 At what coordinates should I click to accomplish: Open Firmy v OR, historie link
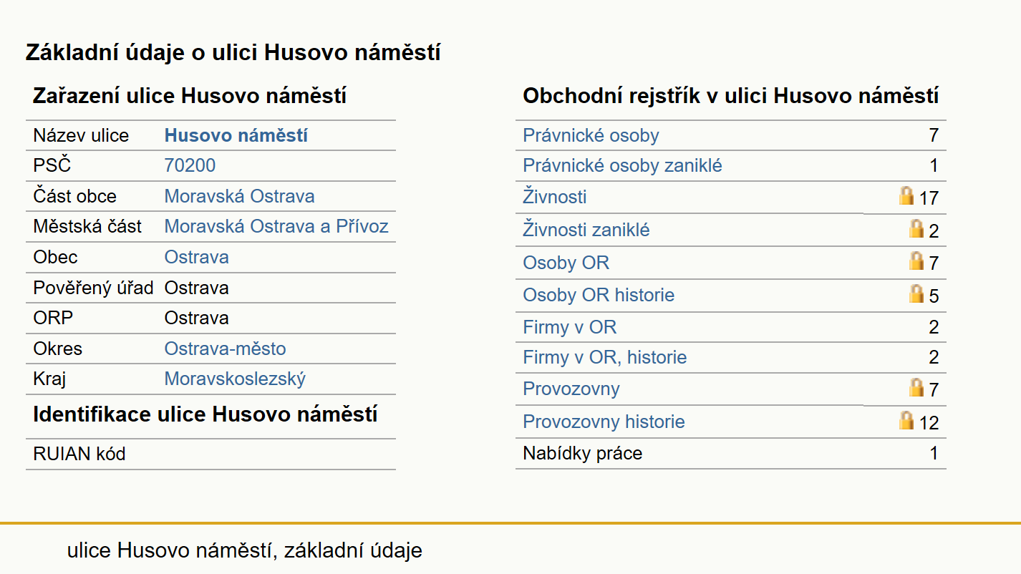pyautogui.click(x=605, y=357)
